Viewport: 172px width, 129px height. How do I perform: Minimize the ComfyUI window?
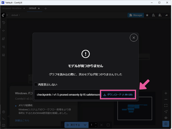pyautogui.click(x=152, y=3)
